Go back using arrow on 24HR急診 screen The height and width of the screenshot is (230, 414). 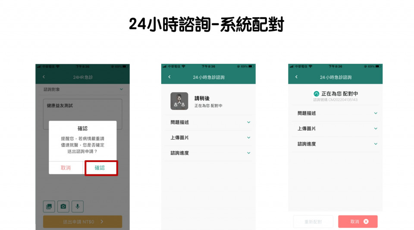click(x=44, y=77)
